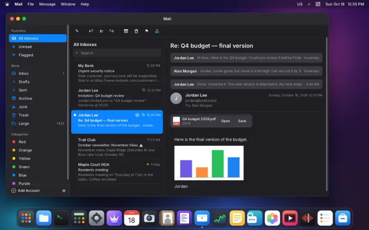Open the File menu

click(31, 4)
